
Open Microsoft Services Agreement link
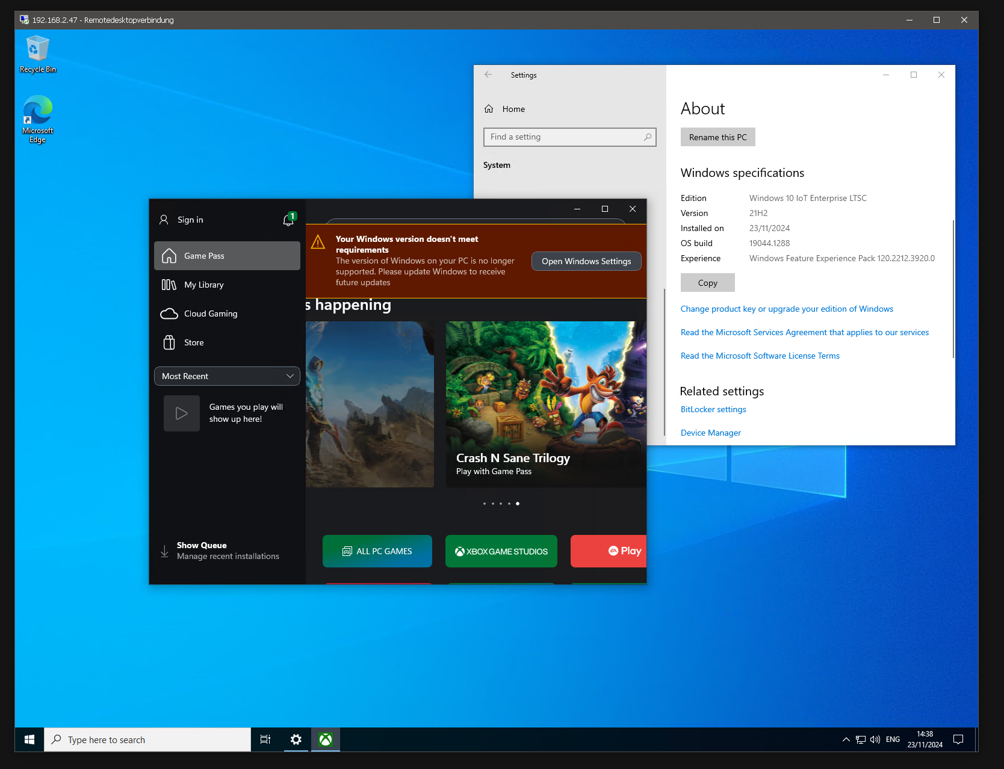(805, 332)
